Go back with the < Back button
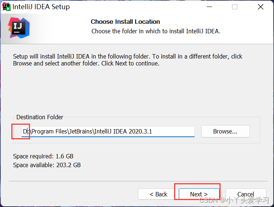The height and width of the screenshot is (207, 274). (158, 194)
